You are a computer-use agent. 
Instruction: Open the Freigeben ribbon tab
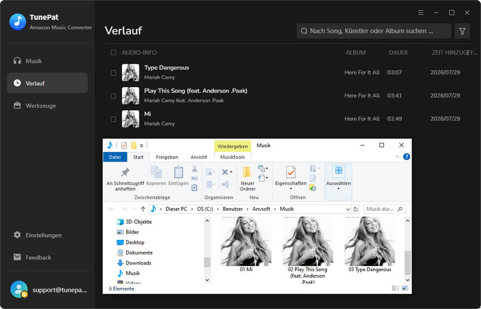[167, 157]
